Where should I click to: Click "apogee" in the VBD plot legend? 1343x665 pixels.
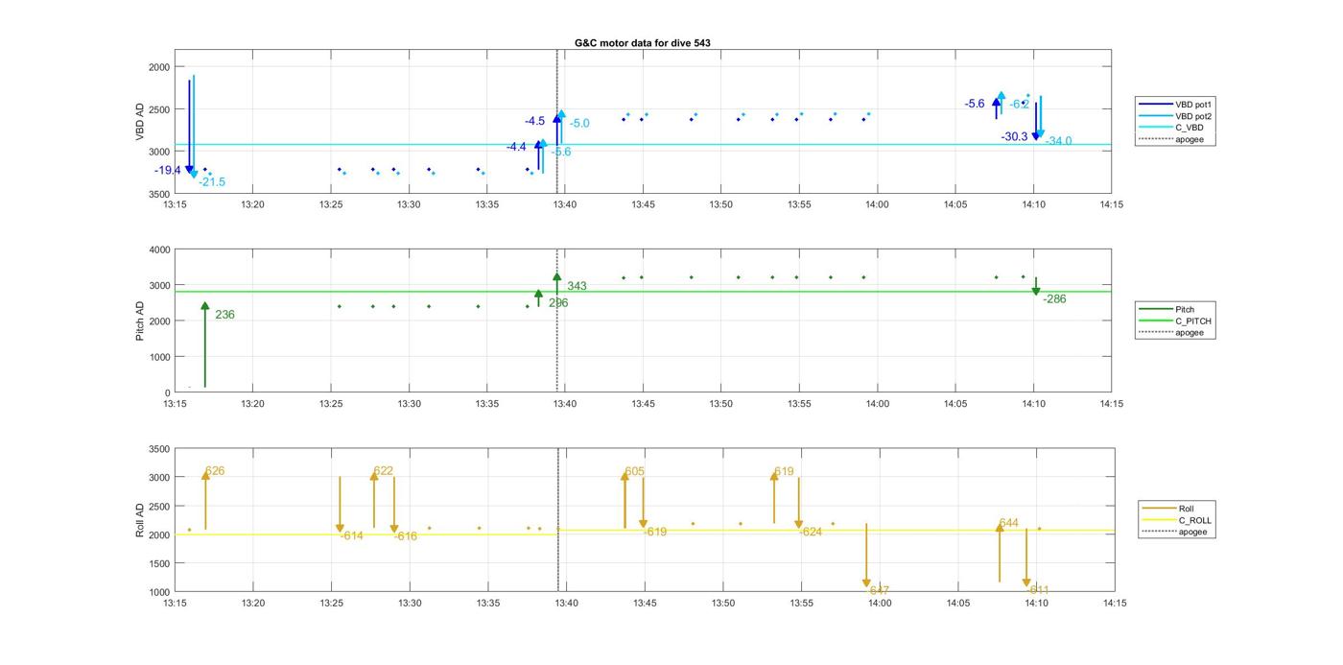(x=1189, y=139)
